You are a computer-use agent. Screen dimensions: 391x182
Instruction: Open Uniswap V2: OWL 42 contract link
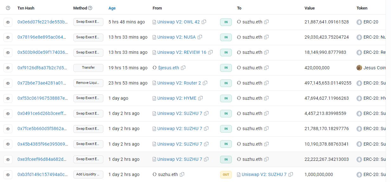point(179,22)
